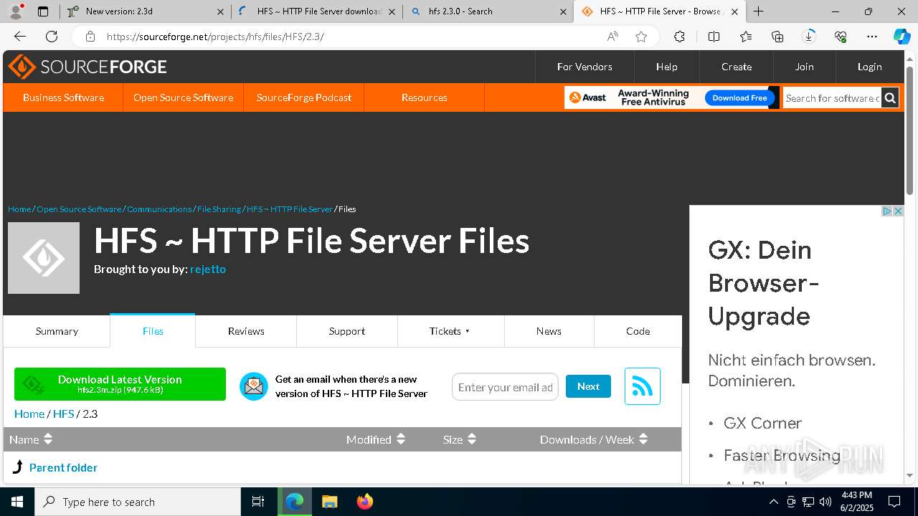Open Read aloud icon in address bar
Image resolution: width=918 pixels, height=516 pixels.
coord(612,37)
